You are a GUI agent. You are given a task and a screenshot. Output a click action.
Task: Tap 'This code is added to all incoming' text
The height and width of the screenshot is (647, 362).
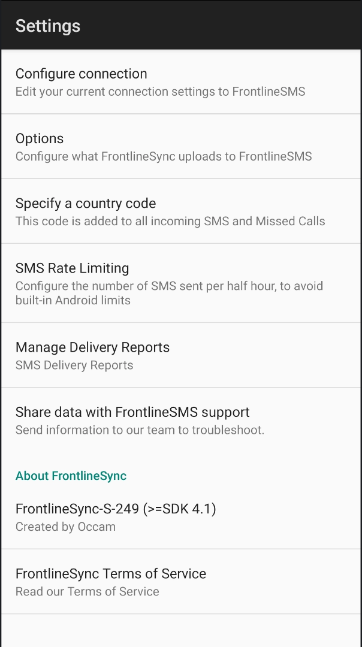coord(170,221)
